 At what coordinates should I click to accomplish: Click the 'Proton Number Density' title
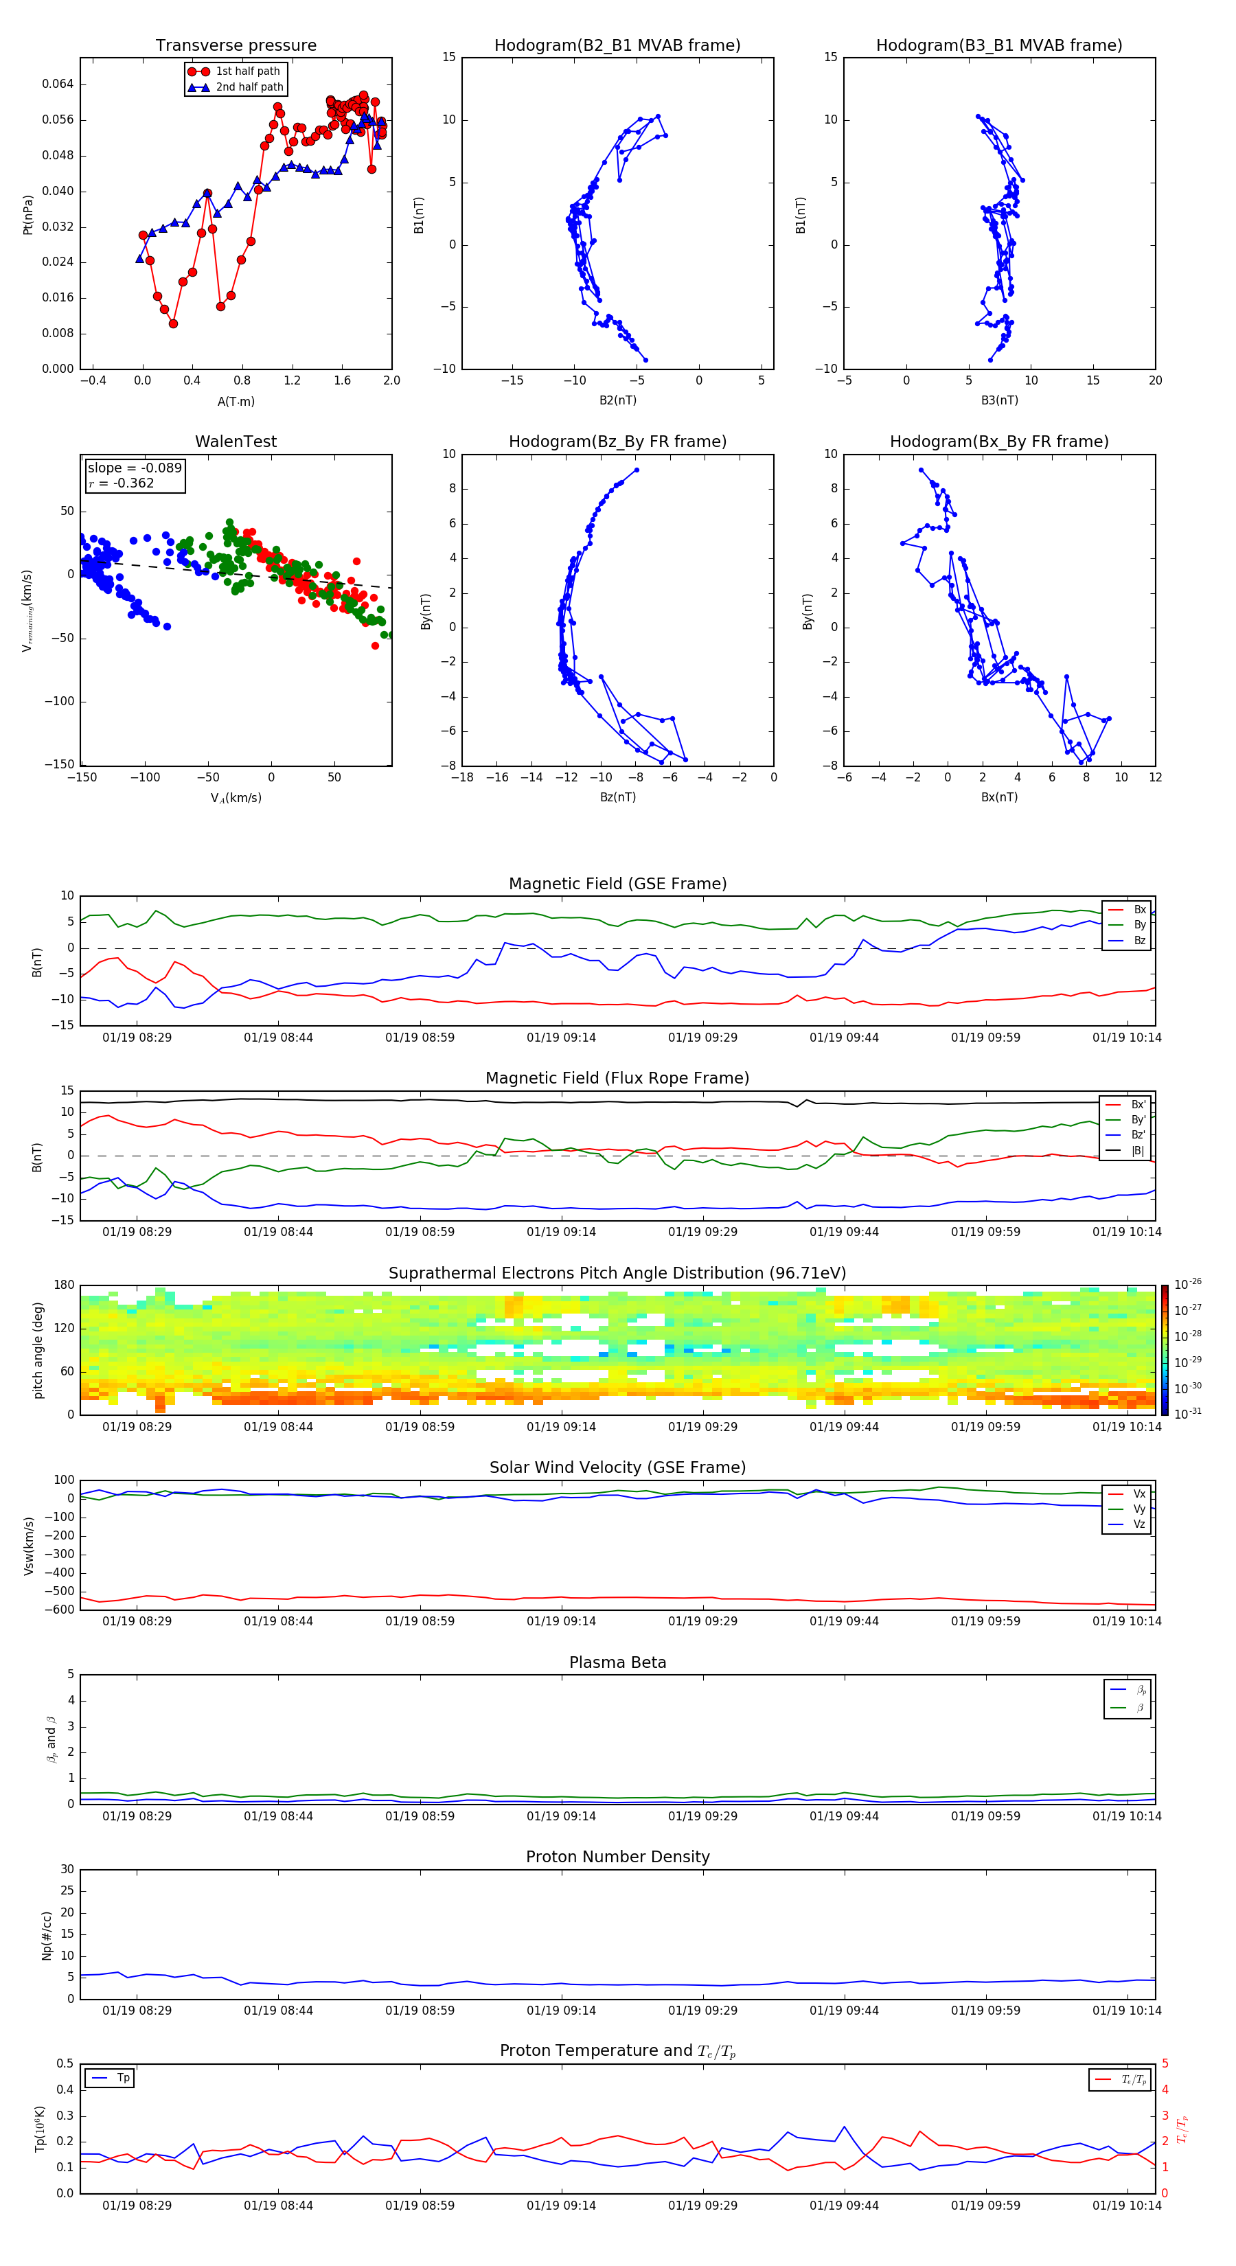[x=617, y=1857]
